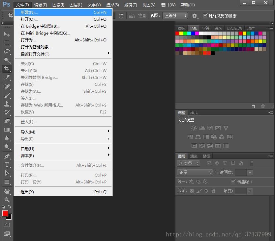
Task: Choose New from File menu
Action: click(x=63, y=12)
